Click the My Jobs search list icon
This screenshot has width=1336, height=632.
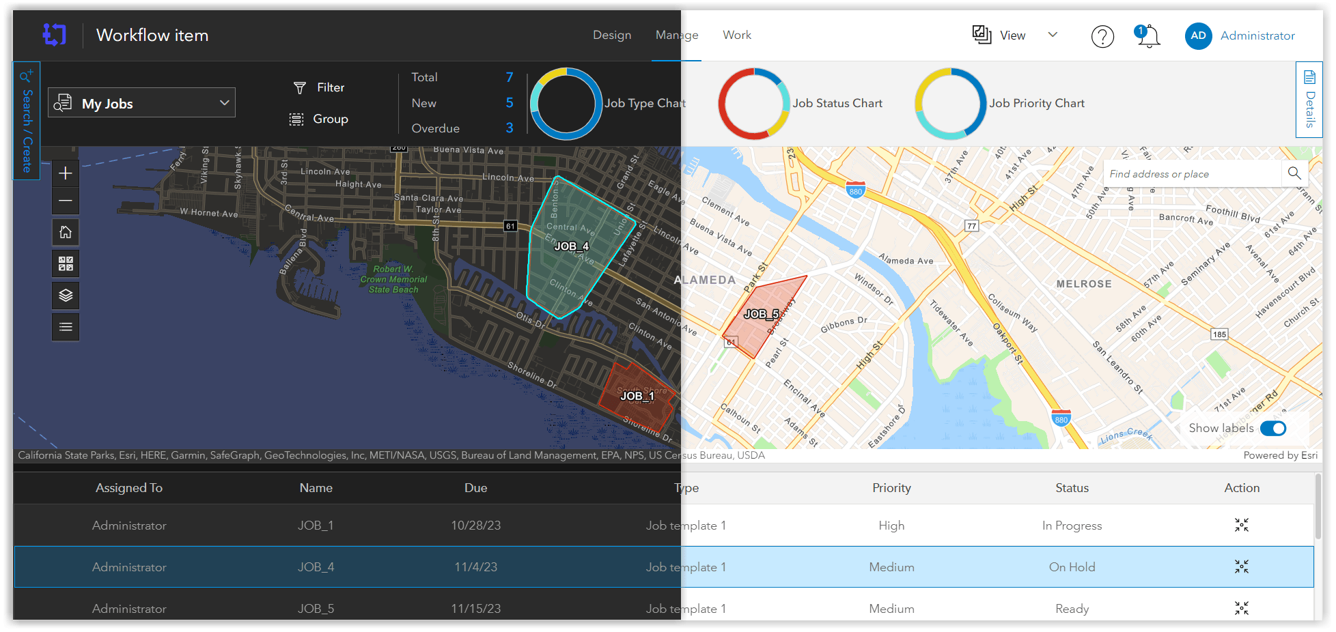(x=63, y=103)
